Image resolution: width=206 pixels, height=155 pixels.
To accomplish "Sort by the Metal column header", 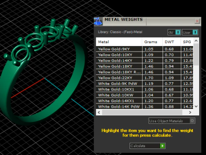I will (x=119, y=42).
